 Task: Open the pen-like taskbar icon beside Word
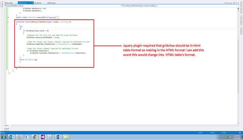[x=50, y=137]
